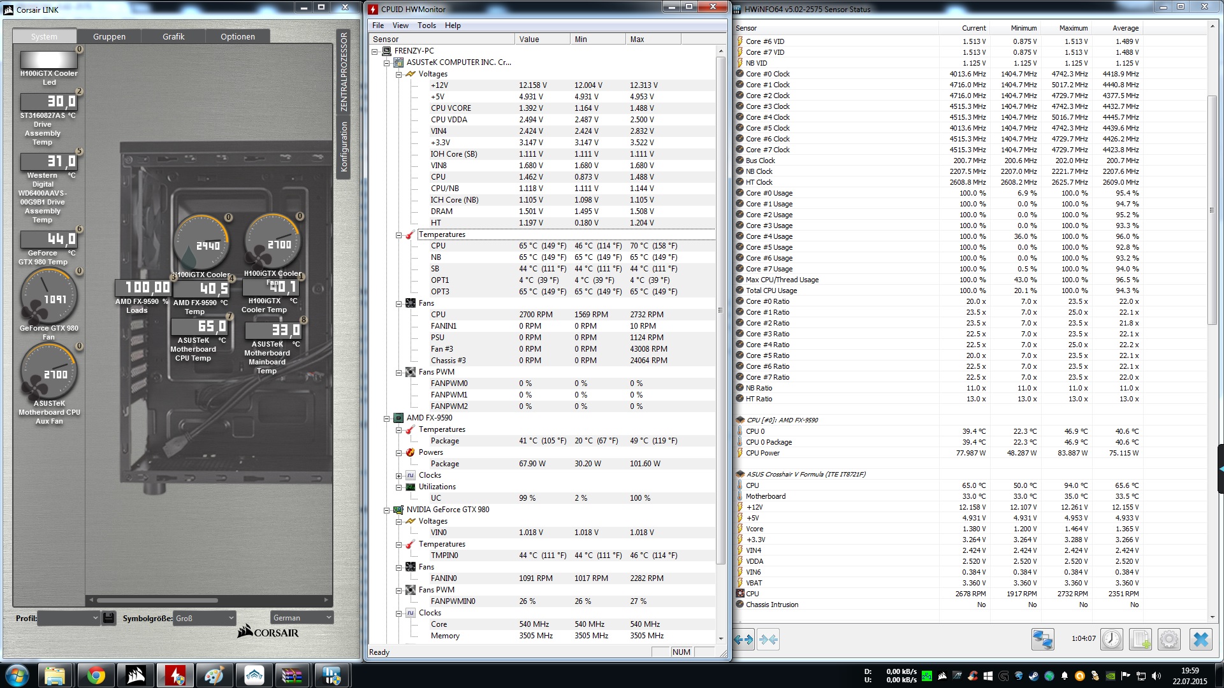Collapse the Fans PWM section under ASUSTeK
Screen dimensions: 1224x688
tap(398, 372)
